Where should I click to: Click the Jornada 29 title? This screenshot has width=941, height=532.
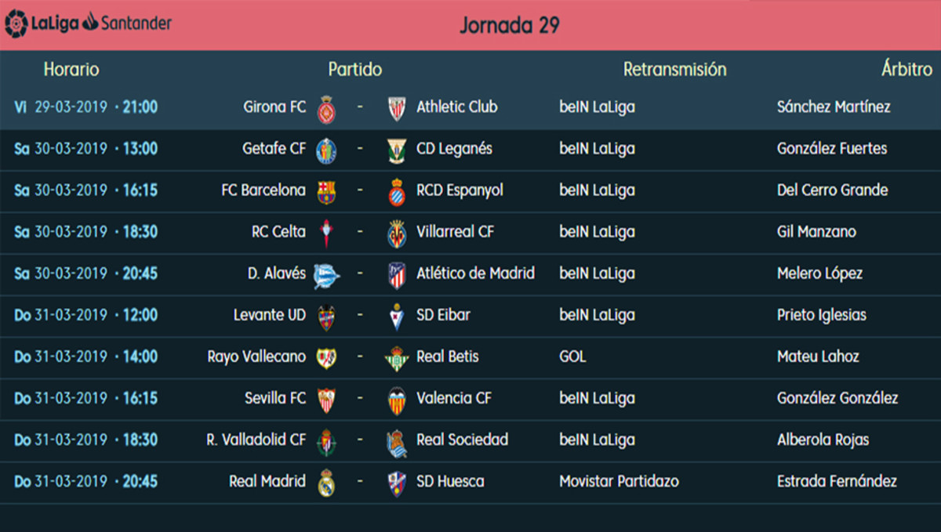[x=509, y=25]
